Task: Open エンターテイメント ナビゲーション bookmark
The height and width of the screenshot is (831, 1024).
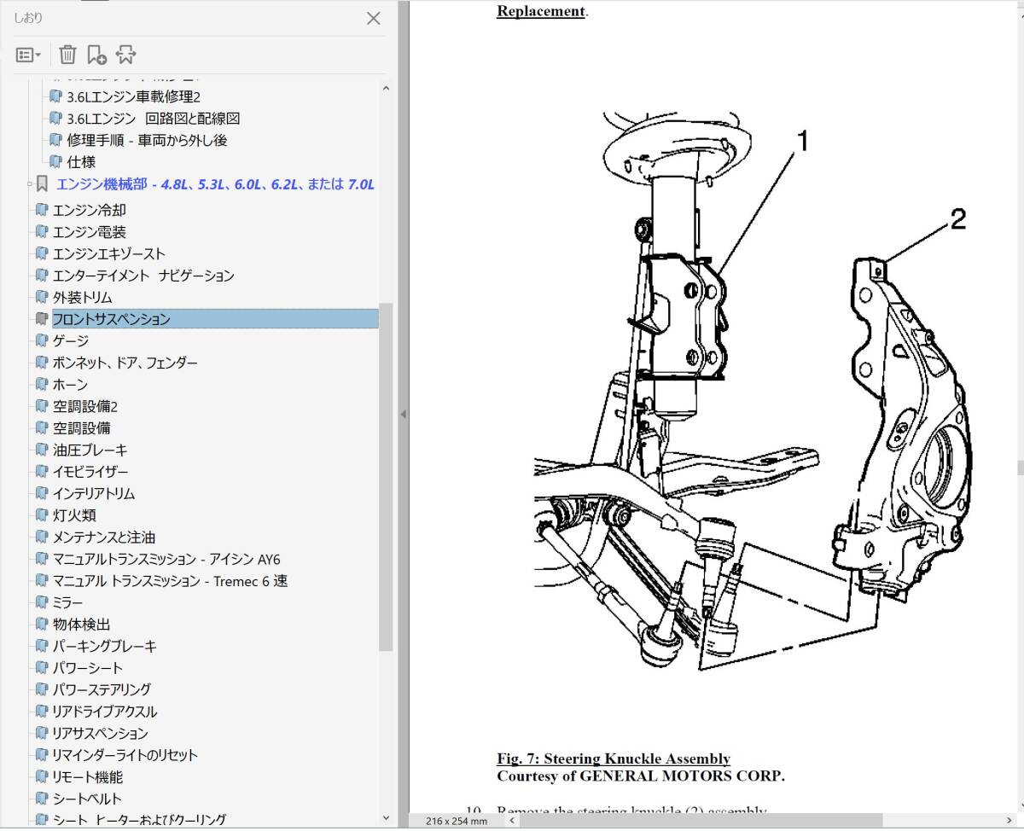Action: (143, 276)
